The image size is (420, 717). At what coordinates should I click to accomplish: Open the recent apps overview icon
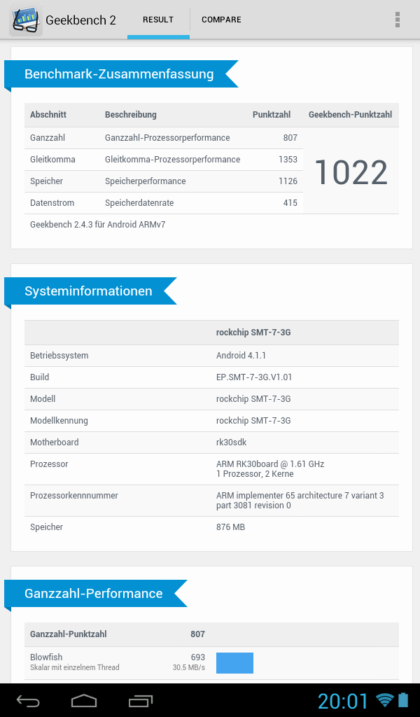tap(141, 700)
